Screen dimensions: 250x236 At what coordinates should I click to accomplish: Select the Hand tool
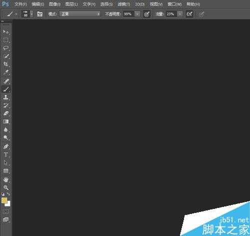(5, 179)
